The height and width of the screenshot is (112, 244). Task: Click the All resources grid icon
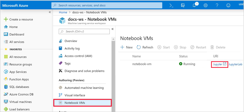click(x=6, y=57)
